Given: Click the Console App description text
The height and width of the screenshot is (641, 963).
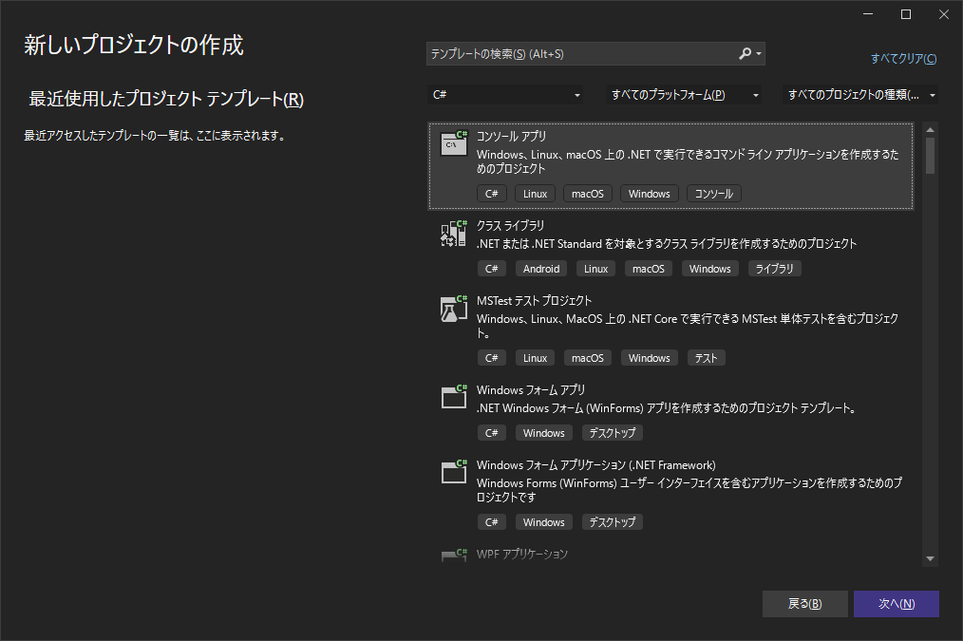Looking at the screenshot, I should point(688,161).
